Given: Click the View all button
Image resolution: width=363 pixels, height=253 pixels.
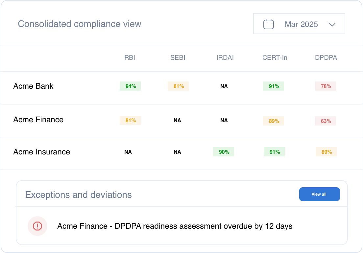Looking at the screenshot, I should tap(319, 194).
